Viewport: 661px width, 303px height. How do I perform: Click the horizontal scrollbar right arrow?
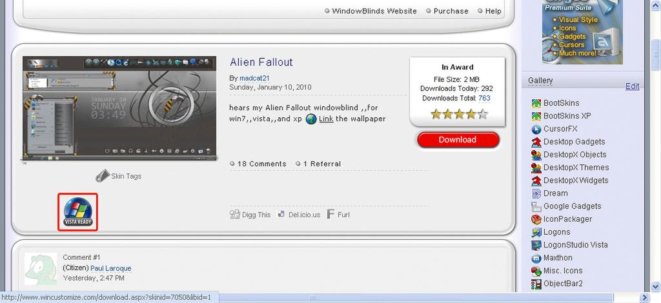[x=645, y=298]
